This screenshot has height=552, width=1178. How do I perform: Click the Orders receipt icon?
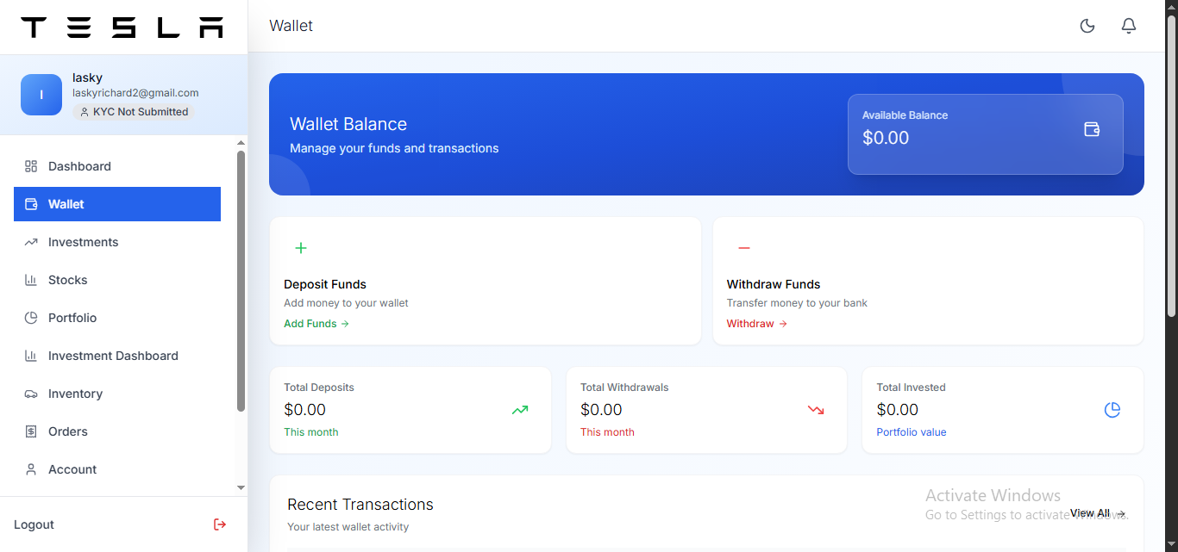[31, 431]
